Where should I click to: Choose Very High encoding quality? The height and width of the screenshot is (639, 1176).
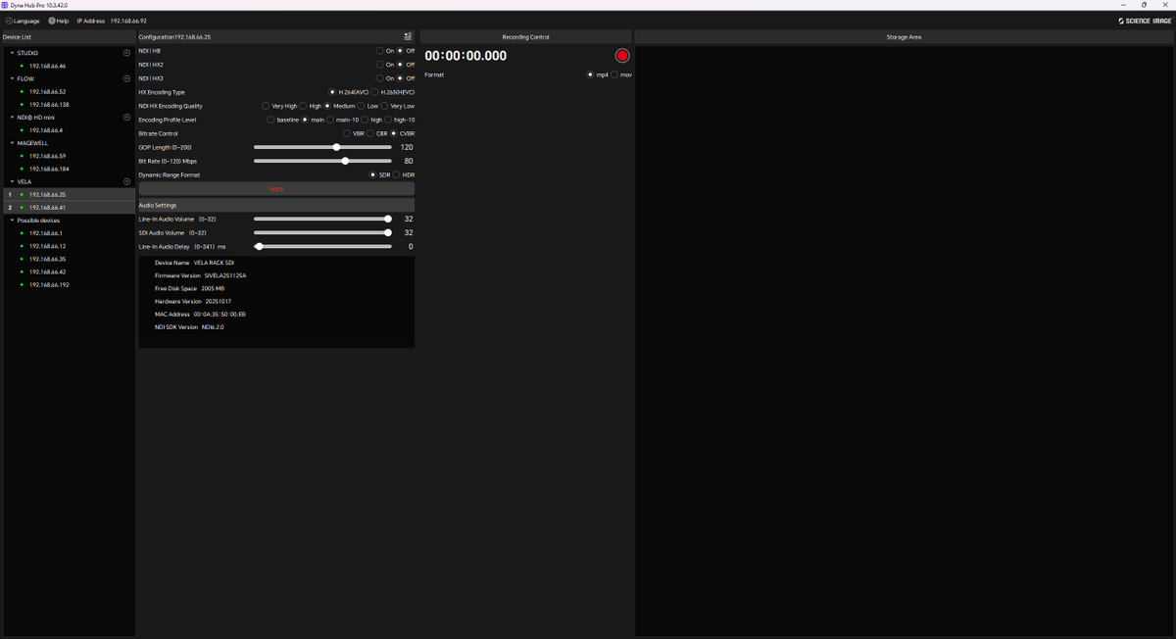click(266, 106)
